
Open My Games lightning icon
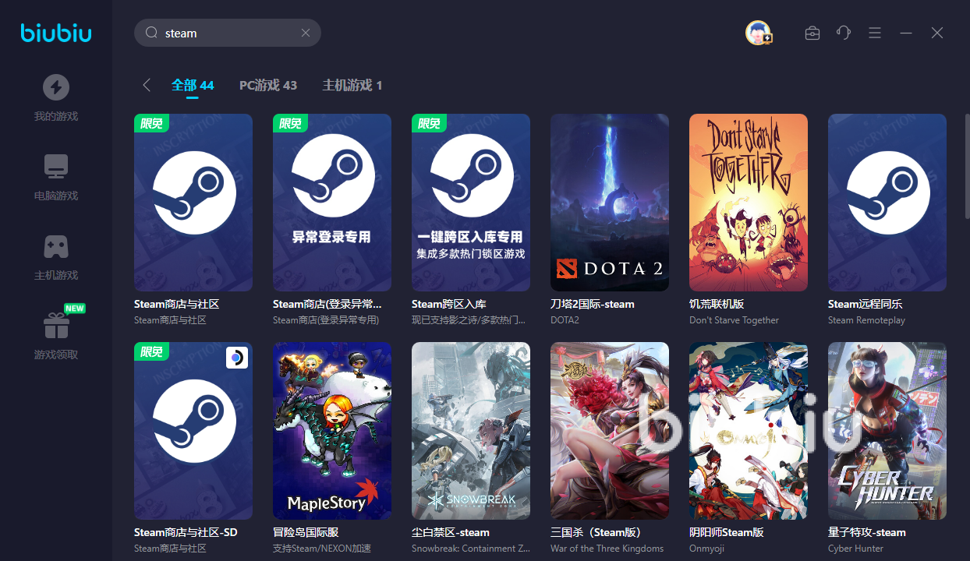(55, 87)
